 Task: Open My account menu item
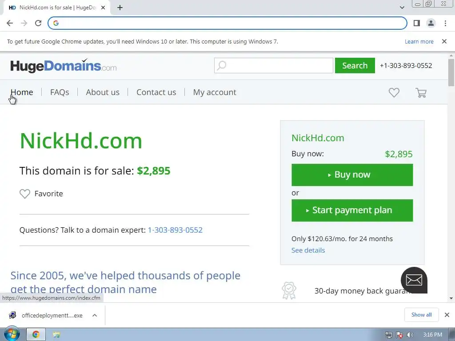(215, 92)
